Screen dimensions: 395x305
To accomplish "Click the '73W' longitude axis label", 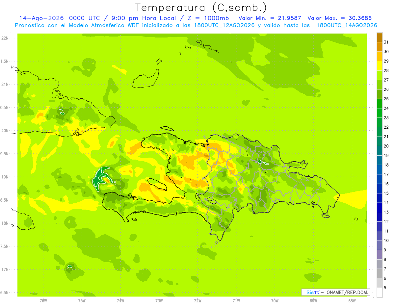I will [159, 301].
